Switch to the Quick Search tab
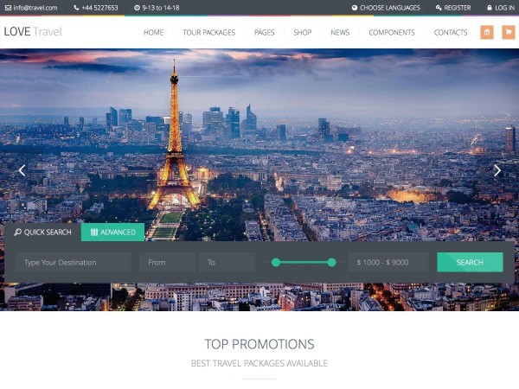This screenshot has height=389, width=519. 43,233
